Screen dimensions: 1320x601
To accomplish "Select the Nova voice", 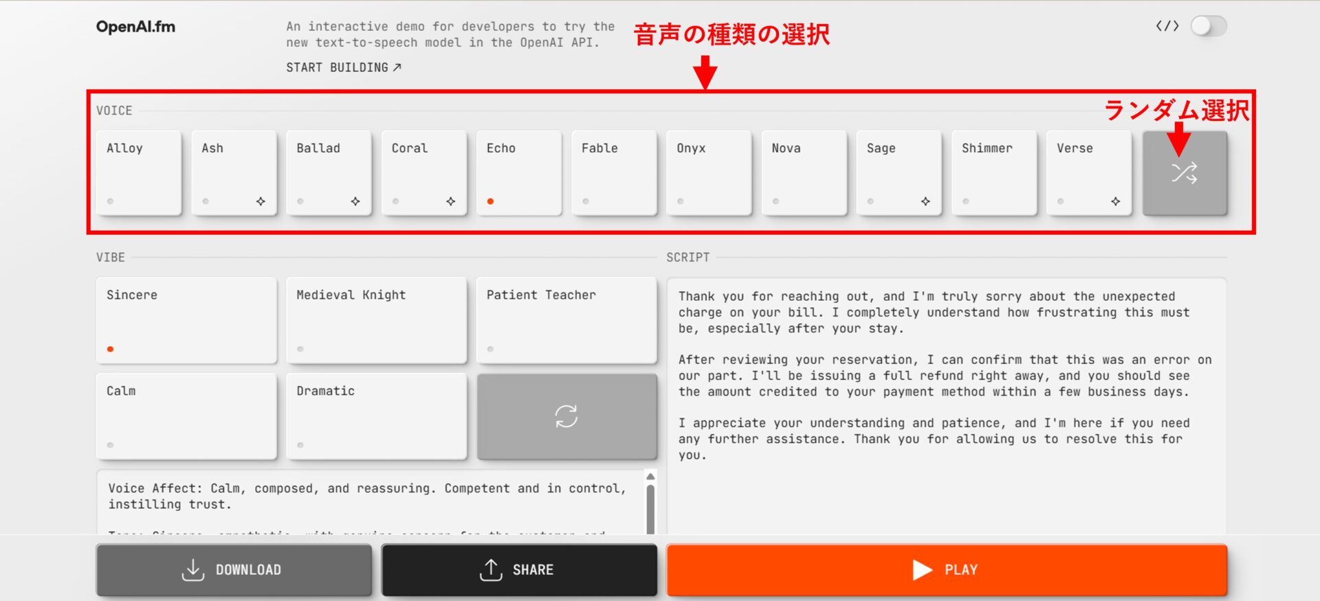I will pyautogui.click(x=804, y=173).
